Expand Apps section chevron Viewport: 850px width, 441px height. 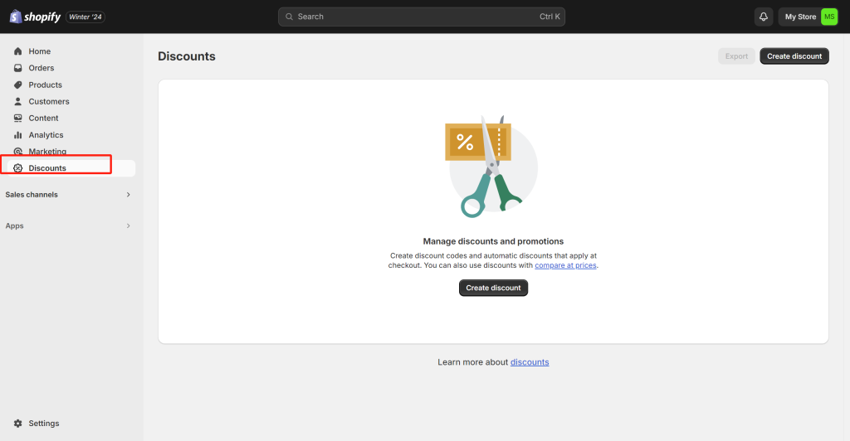pyautogui.click(x=129, y=226)
